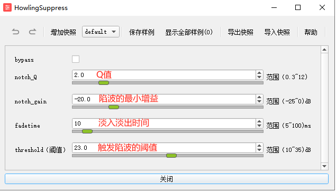Decrease threshold with the down arrow
Screen dimensions: 336x192
click(x=259, y=150)
